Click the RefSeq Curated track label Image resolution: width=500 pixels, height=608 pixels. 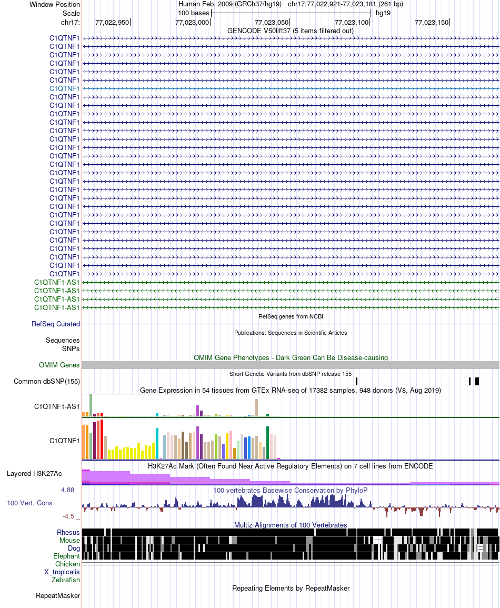(x=56, y=324)
